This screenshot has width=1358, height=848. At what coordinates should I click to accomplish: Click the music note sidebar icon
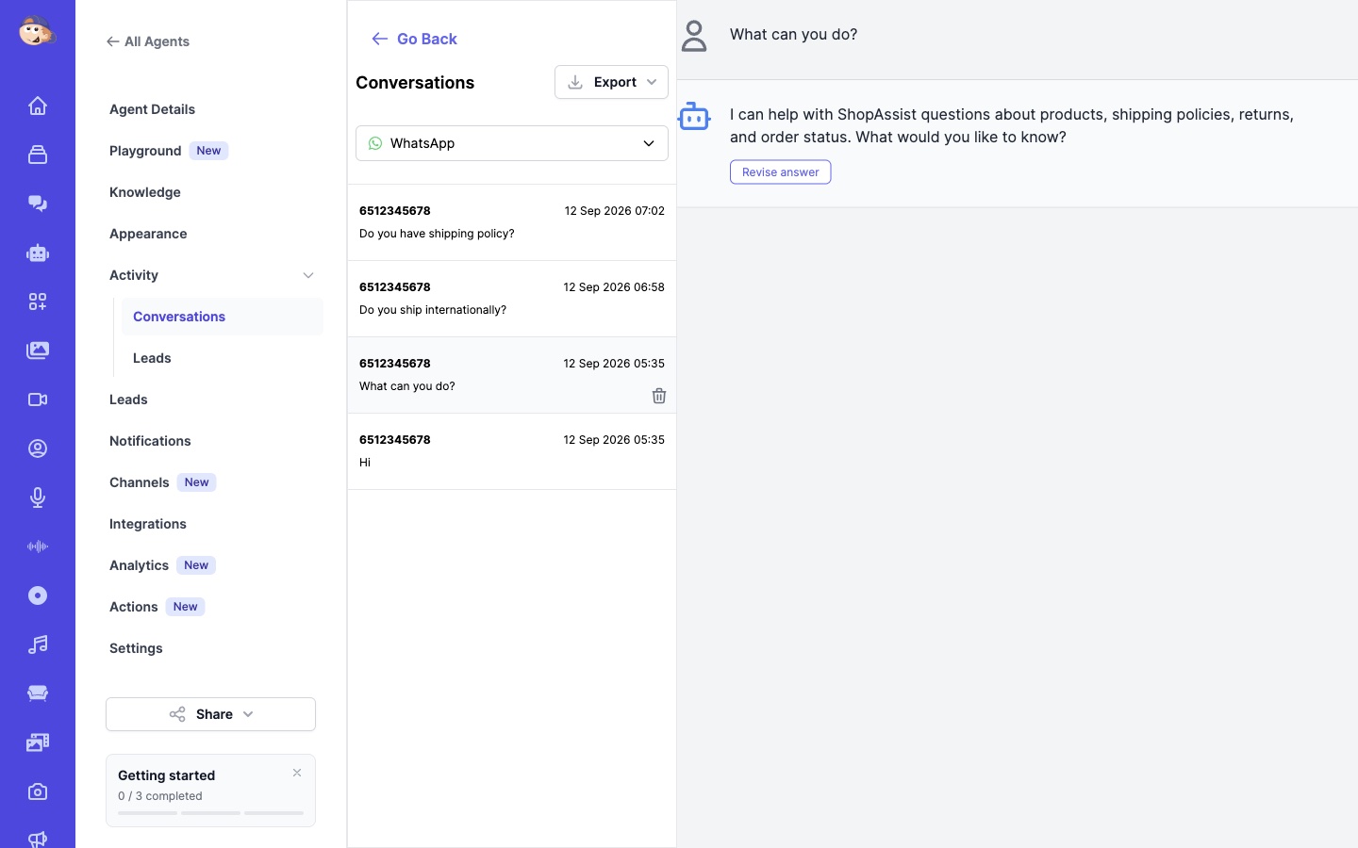click(38, 644)
